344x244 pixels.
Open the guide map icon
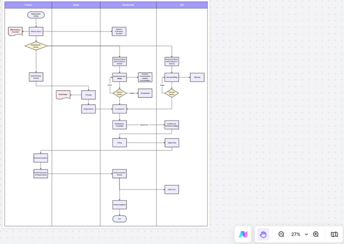[334, 234]
